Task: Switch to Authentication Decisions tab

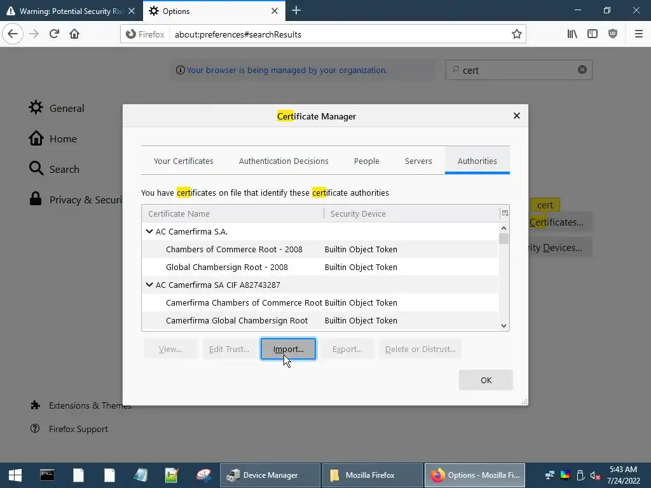Action: (x=284, y=161)
